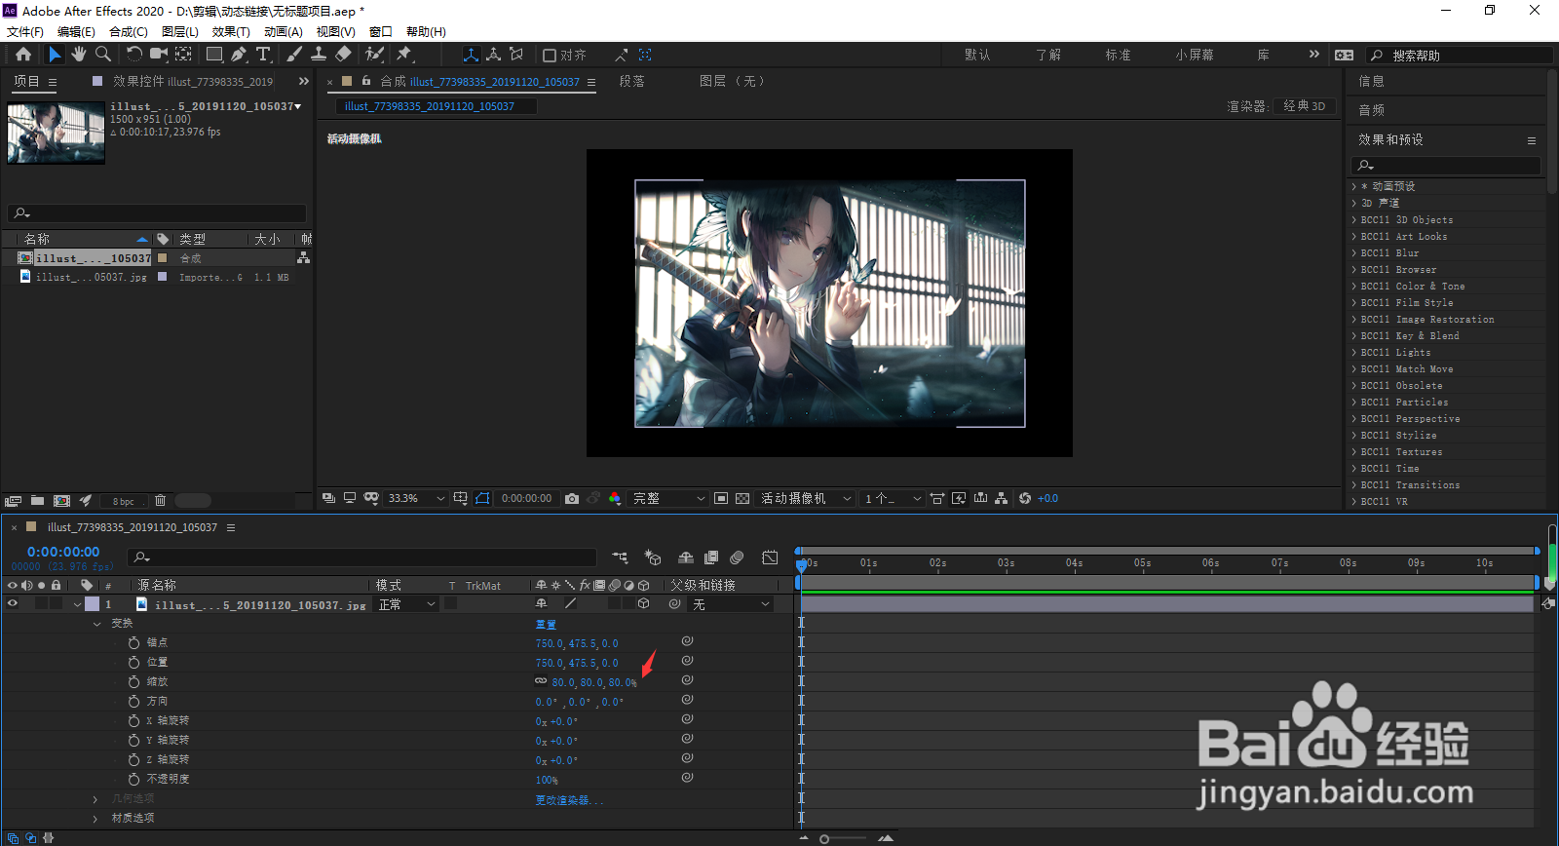The width and height of the screenshot is (1559, 846).
Task: Select the Pan Behind anchor point tool
Action: click(183, 55)
